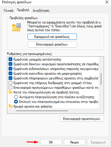Uncheck Εμφάνιση γραμμής κατάστασης
The width and height of the screenshot is (111, 147).
pyautogui.click(x=10, y=59)
